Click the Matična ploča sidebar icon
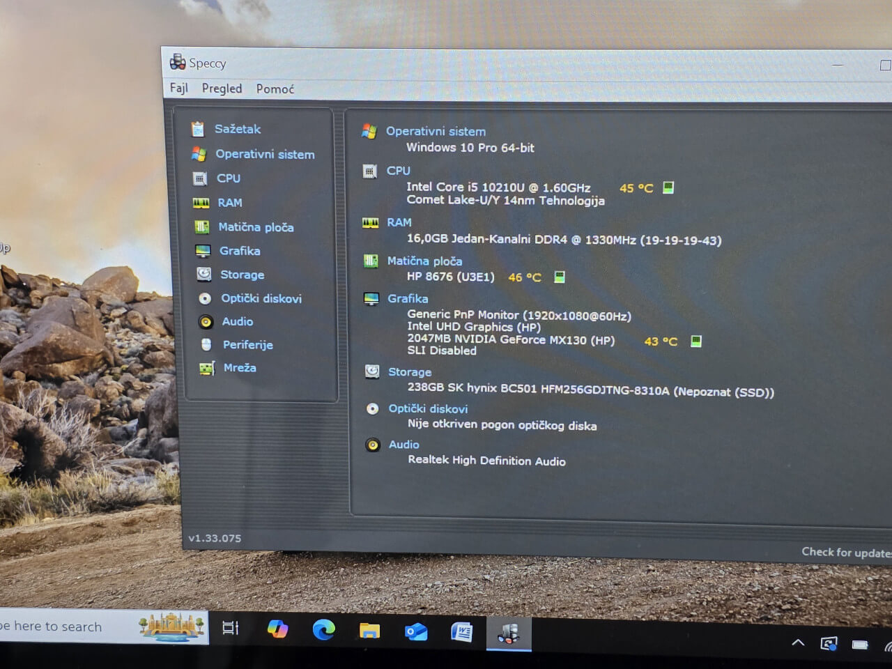892x669 pixels. click(201, 227)
